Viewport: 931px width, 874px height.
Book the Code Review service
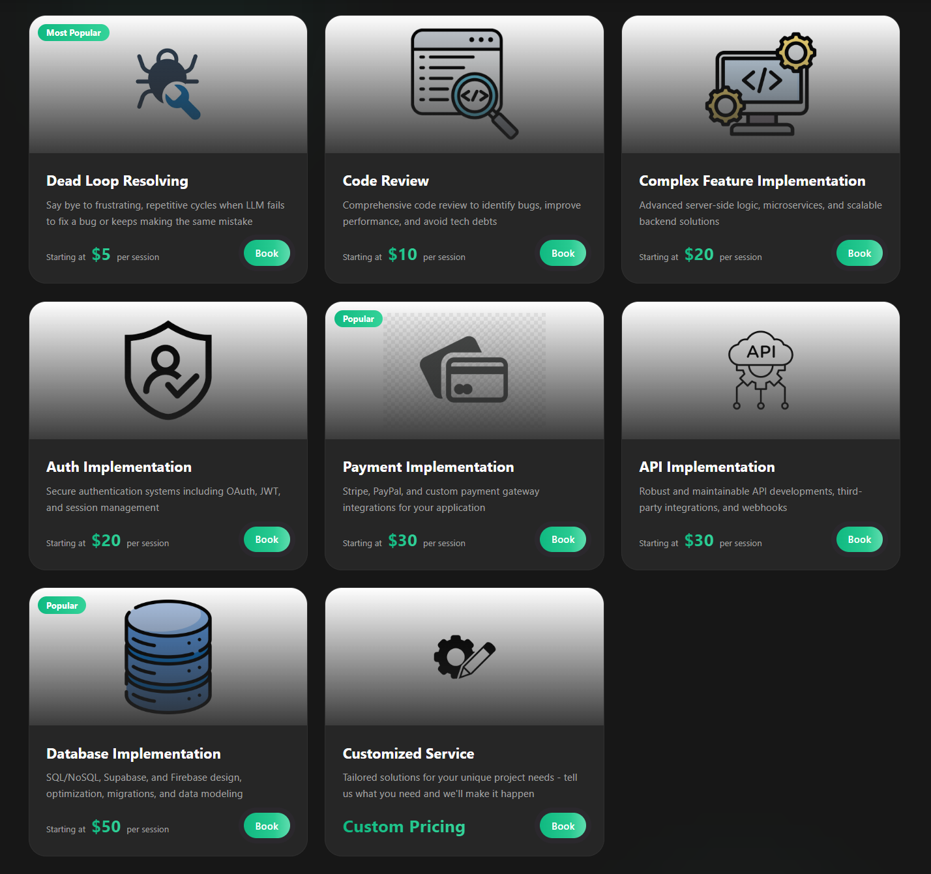(563, 254)
